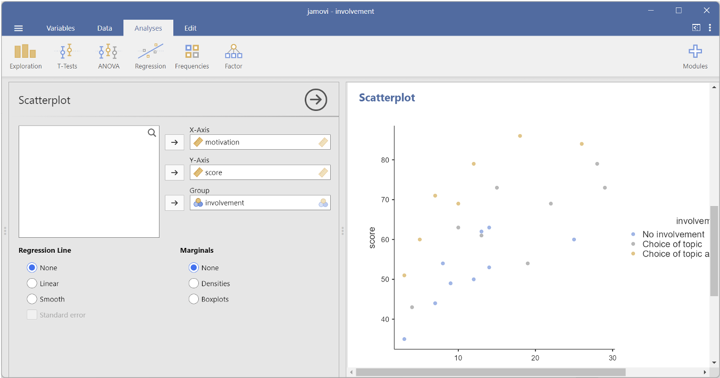Collapse options with the right-arrow circle
The height and width of the screenshot is (378, 720).
coord(316,100)
